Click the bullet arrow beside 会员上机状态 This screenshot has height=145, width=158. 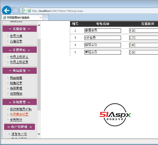tap(8, 57)
